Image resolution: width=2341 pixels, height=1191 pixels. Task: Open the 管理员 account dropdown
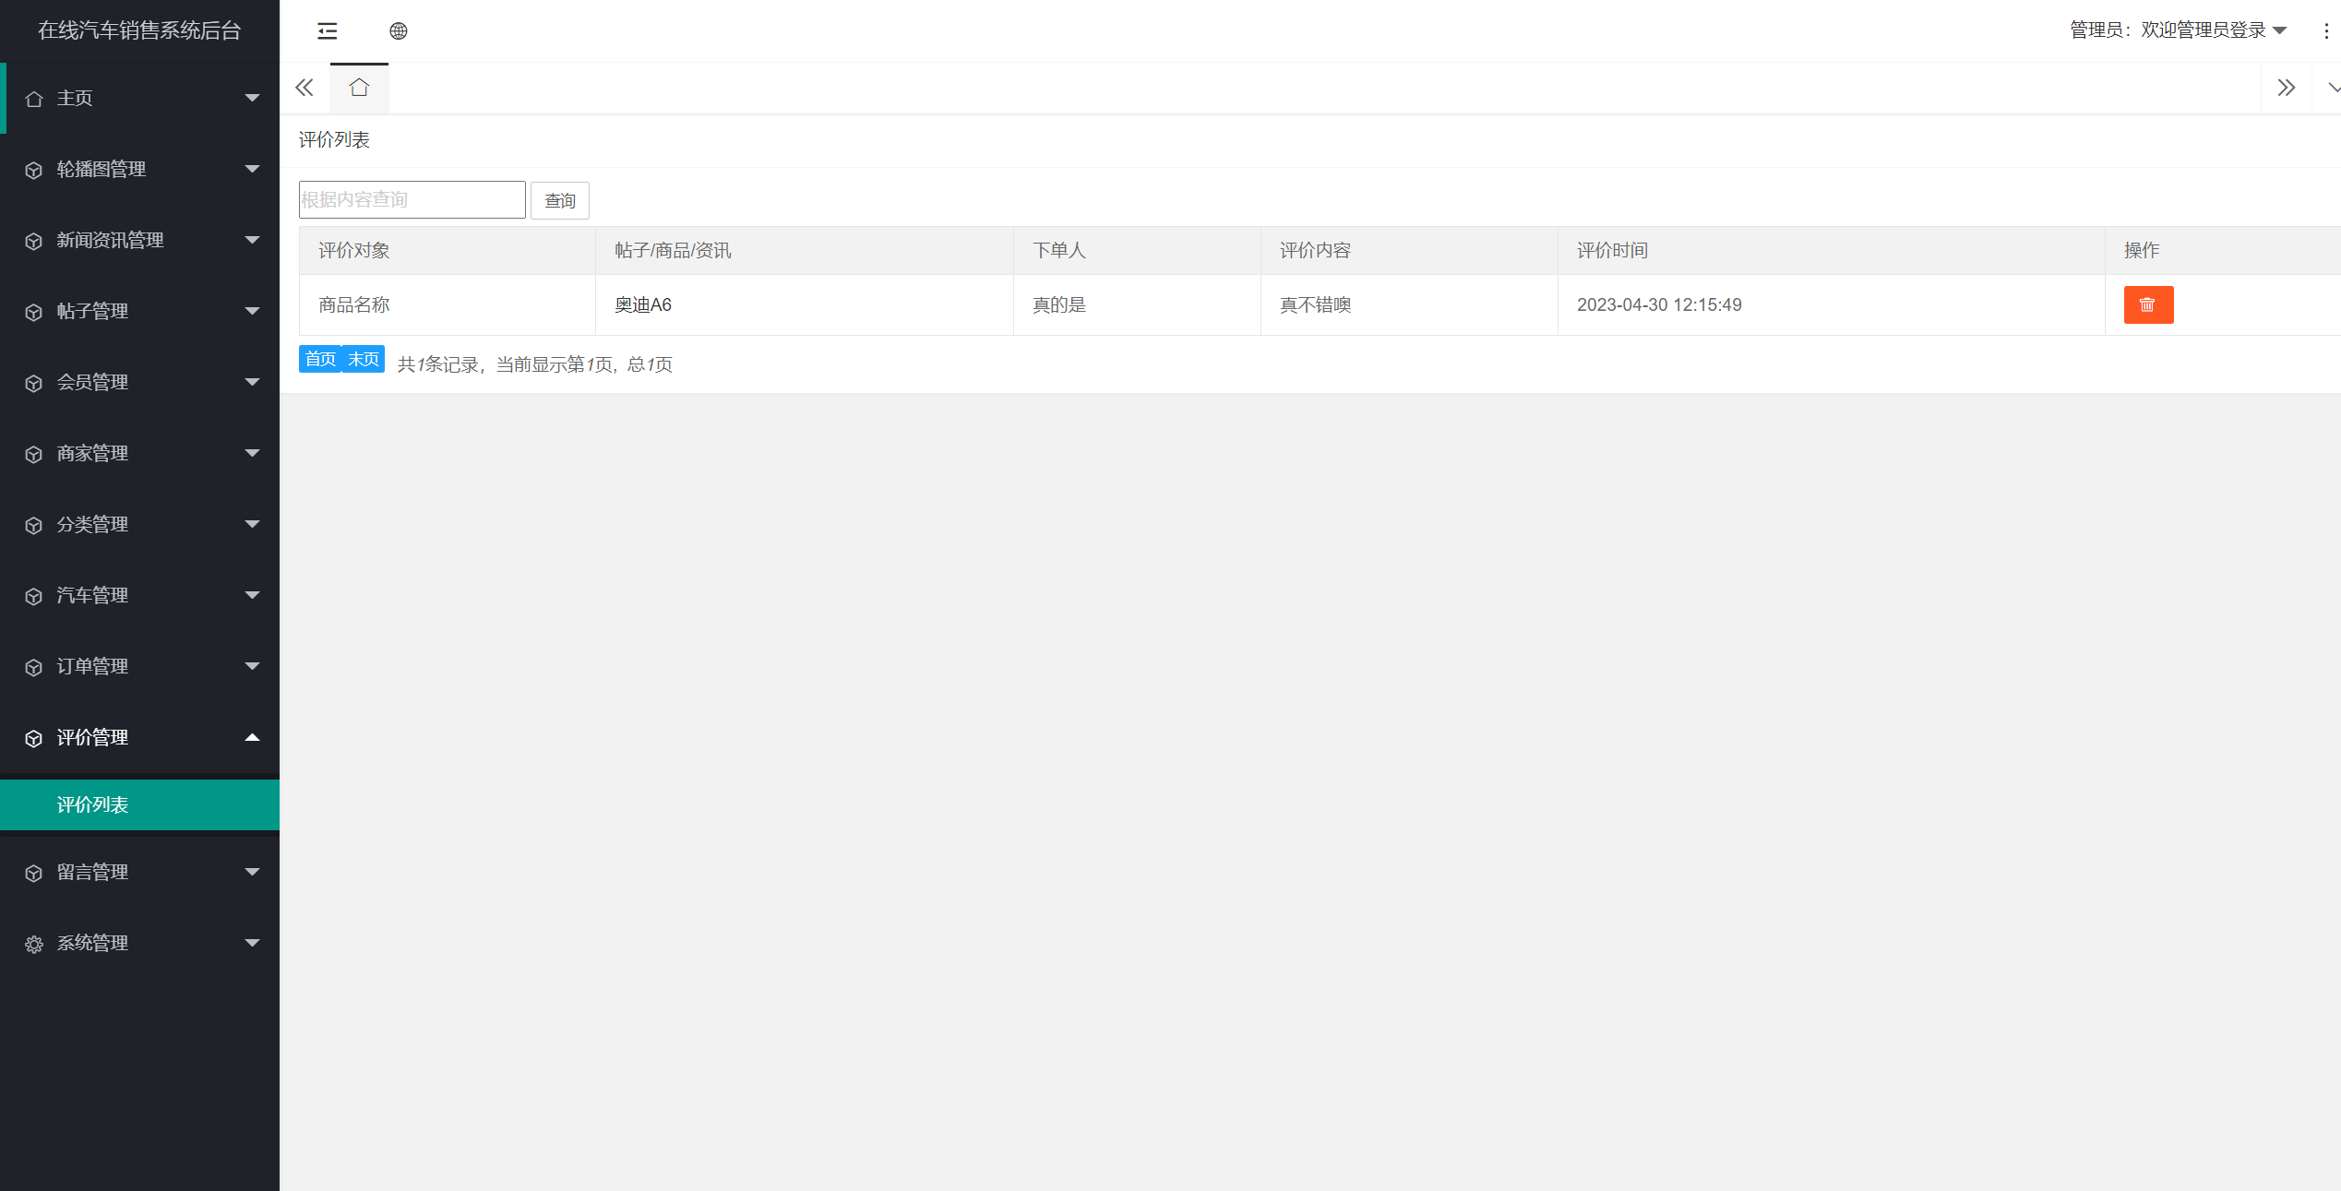click(x=2177, y=30)
